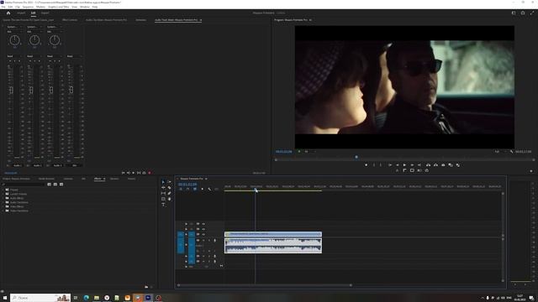The width and height of the screenshot is (538, 302).
Task: Click first track pan knob in mixer
Action: [15, 40]
